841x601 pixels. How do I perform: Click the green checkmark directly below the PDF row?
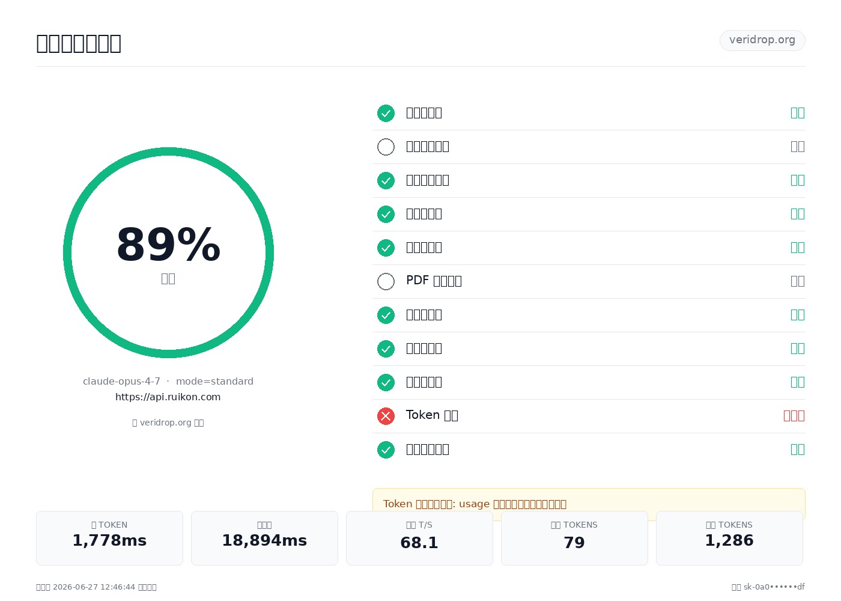pos(386,315)
